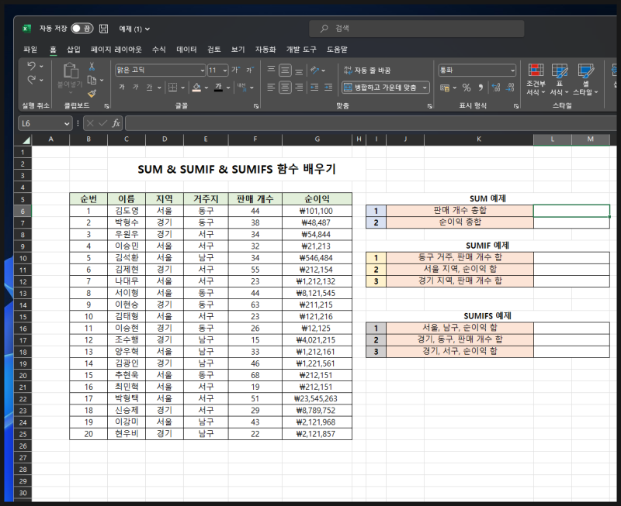Select row 10 header
This screenshot has height=506, width=621.
coord(23,258)
